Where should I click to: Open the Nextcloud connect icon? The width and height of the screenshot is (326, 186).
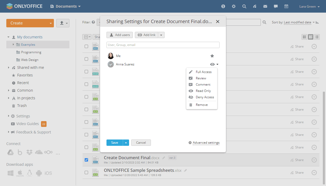48,152
